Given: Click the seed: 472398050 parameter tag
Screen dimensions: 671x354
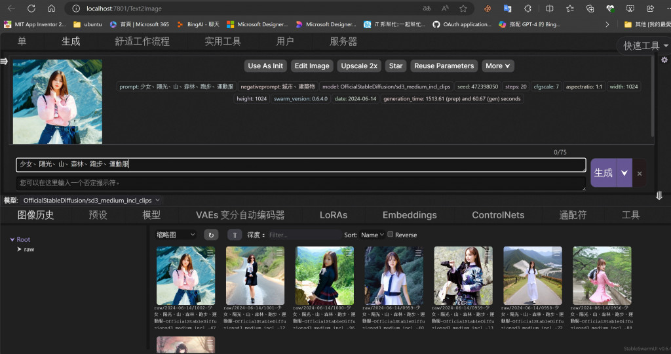Looking at the screenshot, I should [478, 87].
